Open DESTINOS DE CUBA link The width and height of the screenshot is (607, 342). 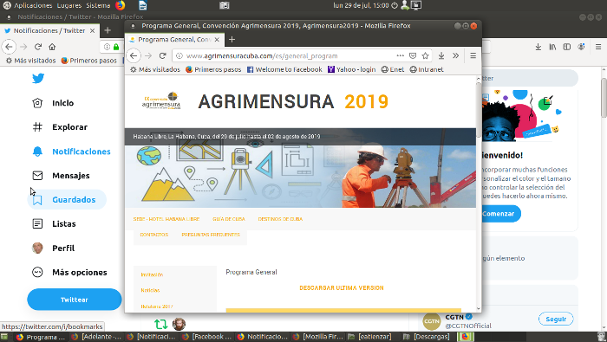[280, 219]
